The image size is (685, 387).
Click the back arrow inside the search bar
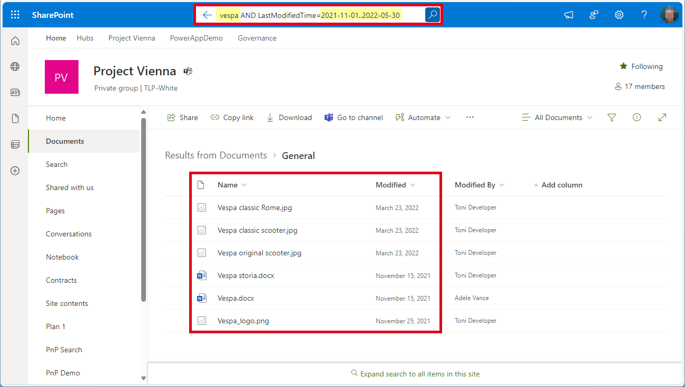207,14
